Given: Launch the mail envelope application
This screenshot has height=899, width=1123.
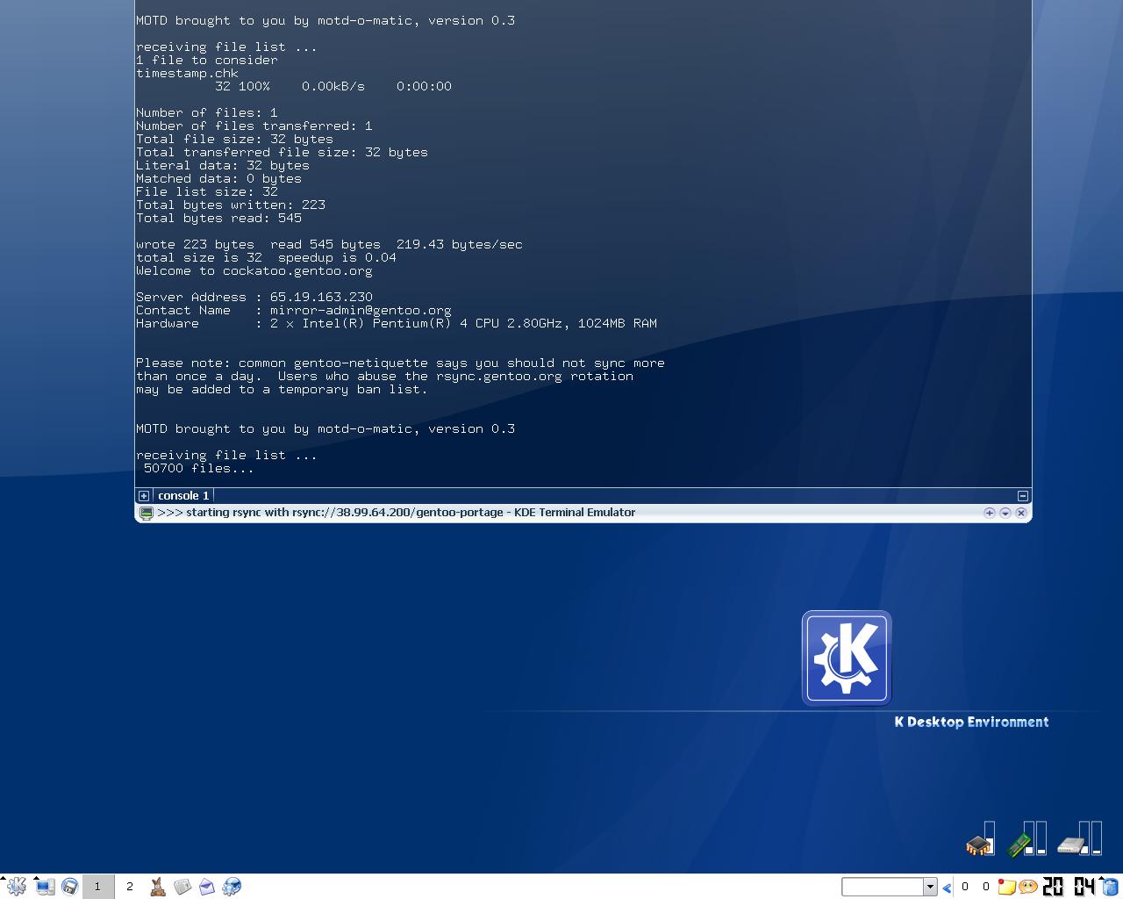Looking at the screenshot, I should 207,887.
